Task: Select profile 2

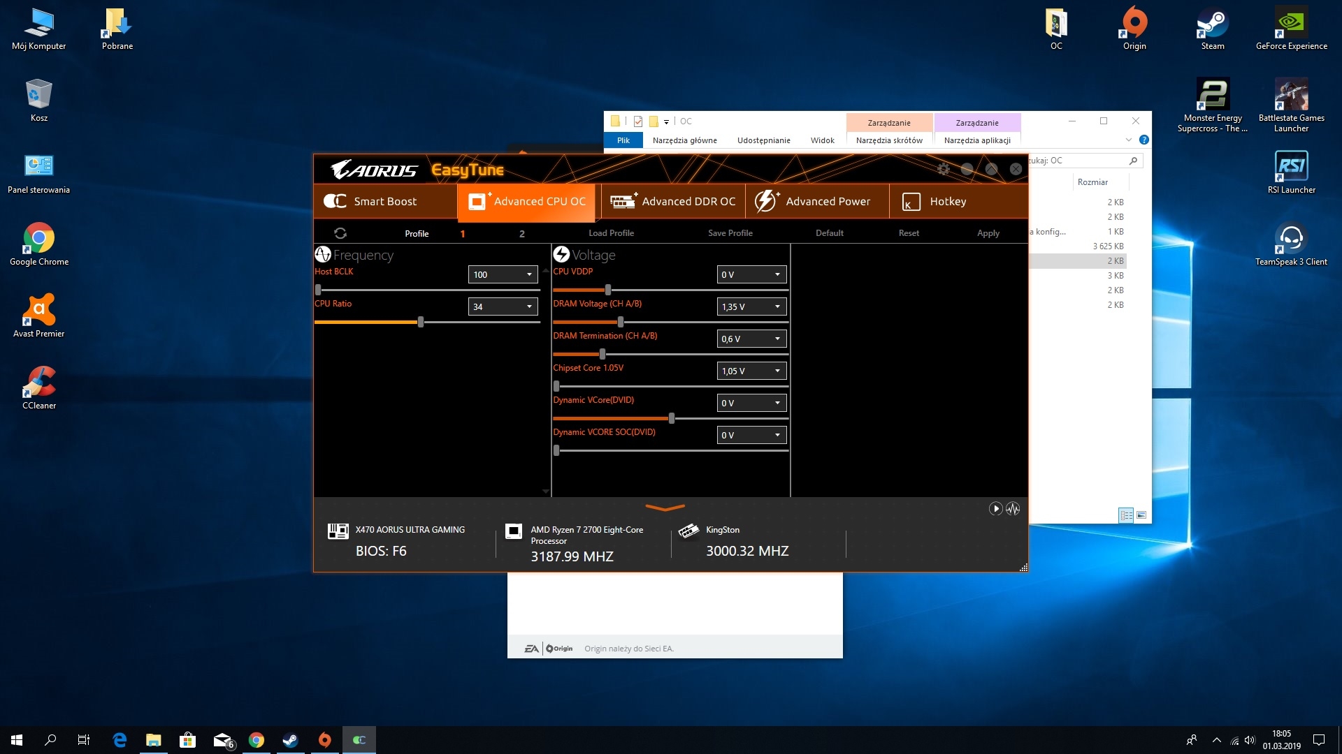Action: pyautogui.click(x=521, y=234)
